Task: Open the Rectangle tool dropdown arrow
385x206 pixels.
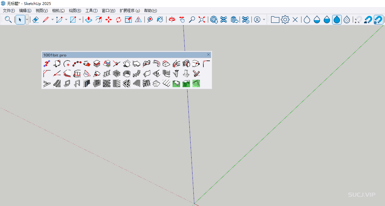Action: point(80,20)
